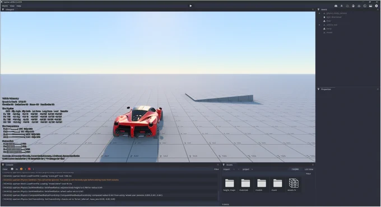Image resolution: width=381 pixels, height=207 pixels.
Task: Click the Assets panel funnel icon
Action: (224, 165)
